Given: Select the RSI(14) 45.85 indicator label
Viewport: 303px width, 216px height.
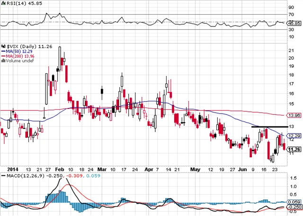Looking at the screenshot, I should pyautogui.click(x=17, y=3).
